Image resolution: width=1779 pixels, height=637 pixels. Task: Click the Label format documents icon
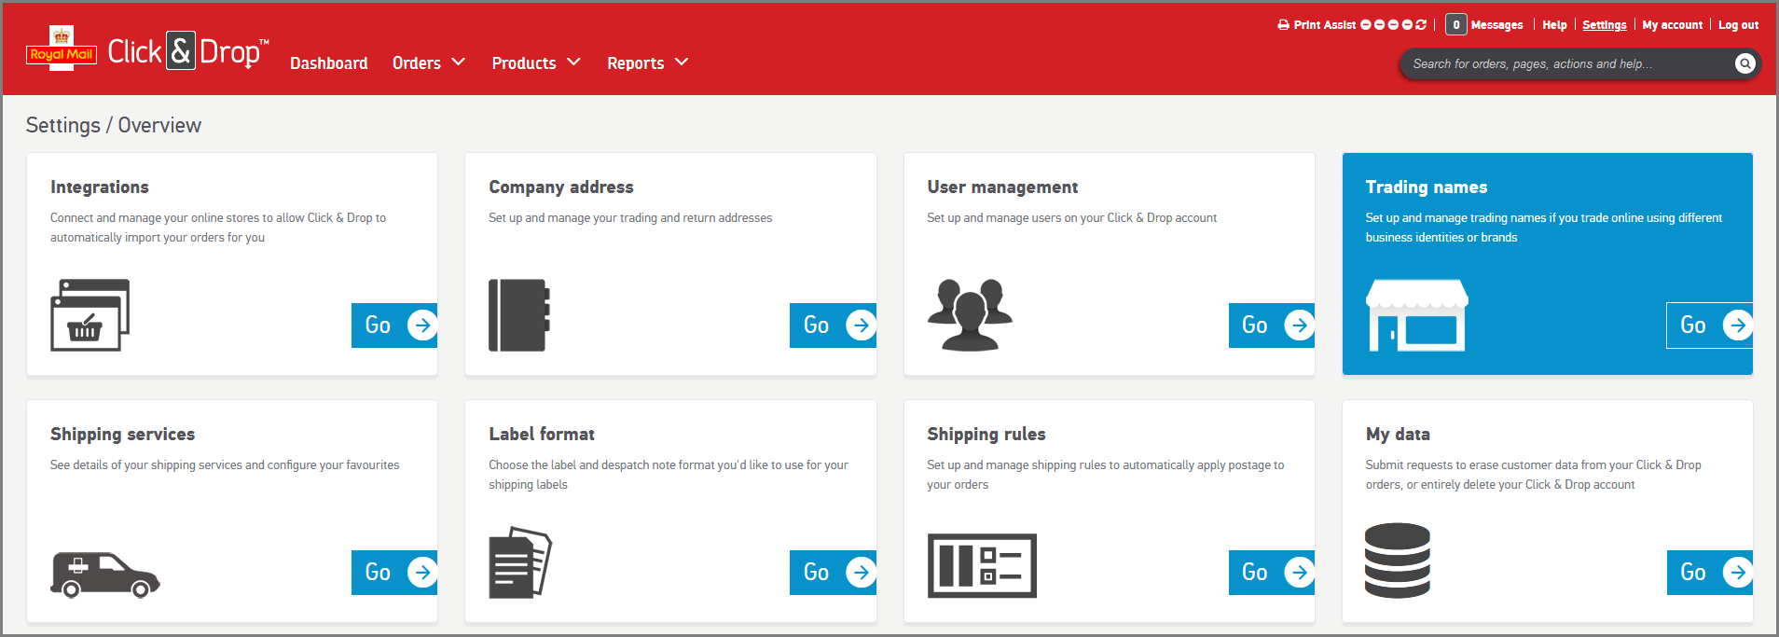point(519,562)
